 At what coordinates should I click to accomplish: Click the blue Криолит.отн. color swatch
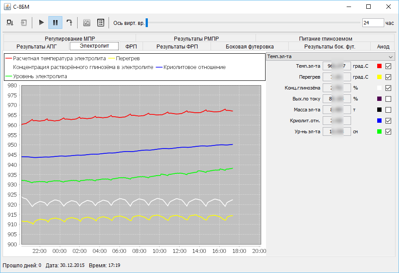(379, 121)
